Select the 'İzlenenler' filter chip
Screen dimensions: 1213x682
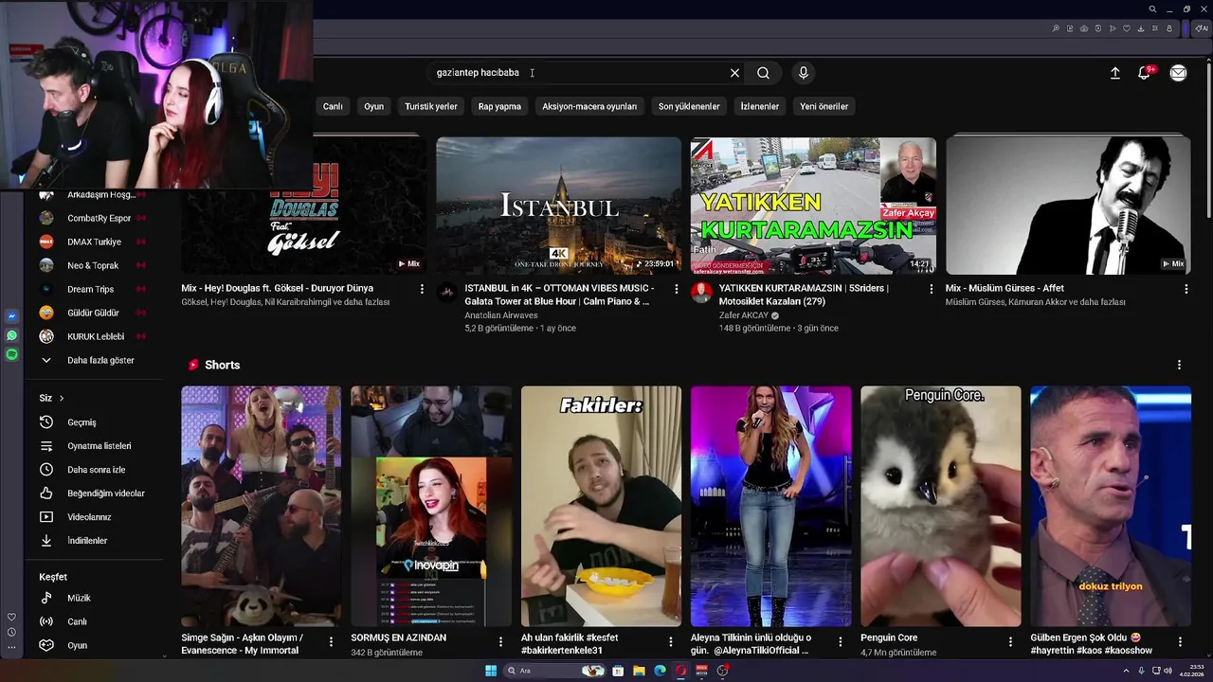click(x=760, y=106)
